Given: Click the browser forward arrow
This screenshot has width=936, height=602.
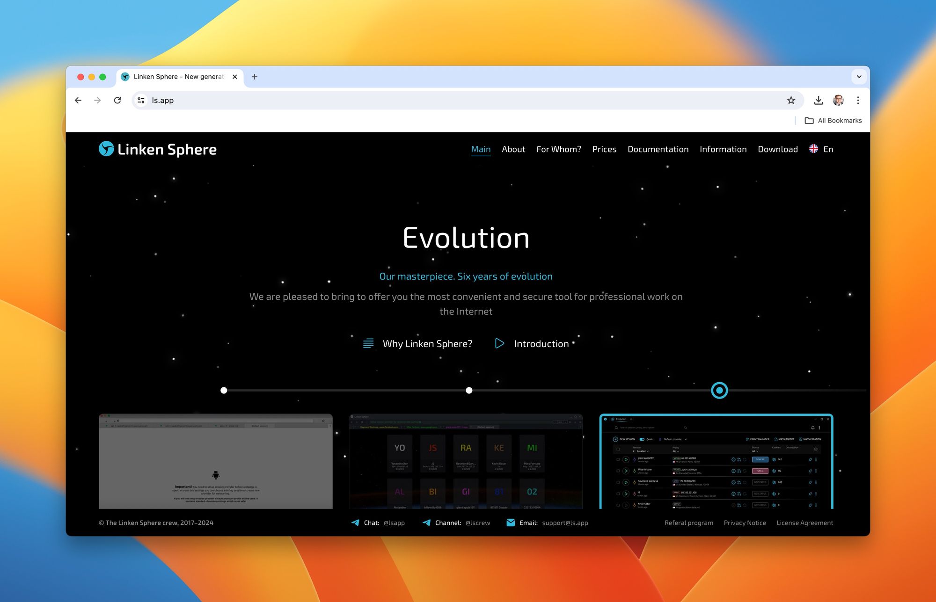Looking at the screenshot, I should point(97,100).
